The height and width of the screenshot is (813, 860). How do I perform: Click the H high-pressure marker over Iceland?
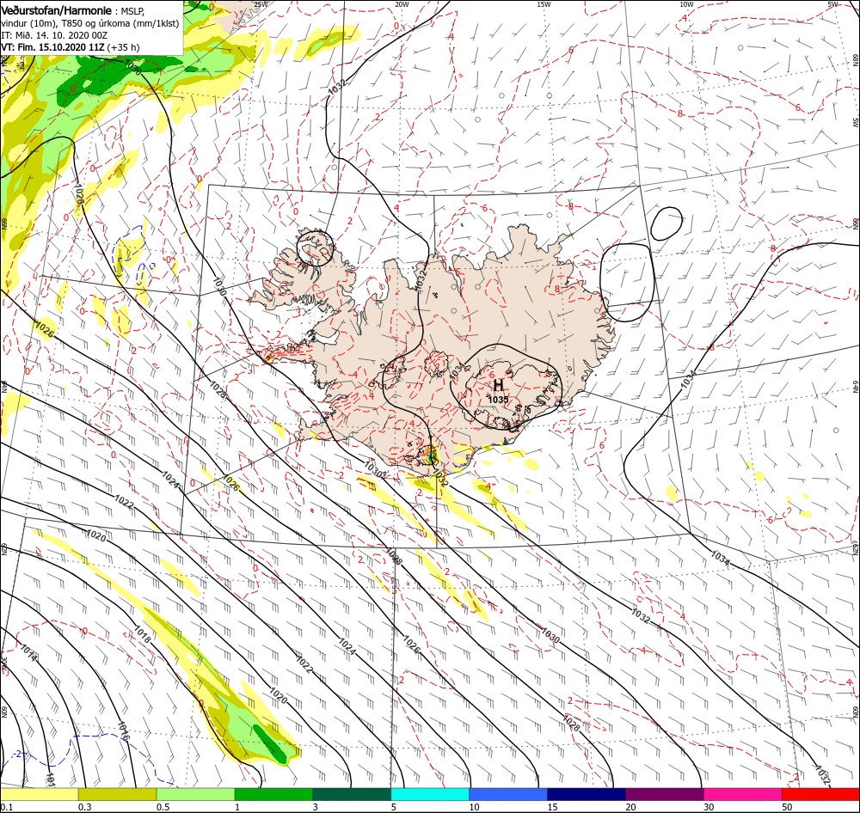498,385
